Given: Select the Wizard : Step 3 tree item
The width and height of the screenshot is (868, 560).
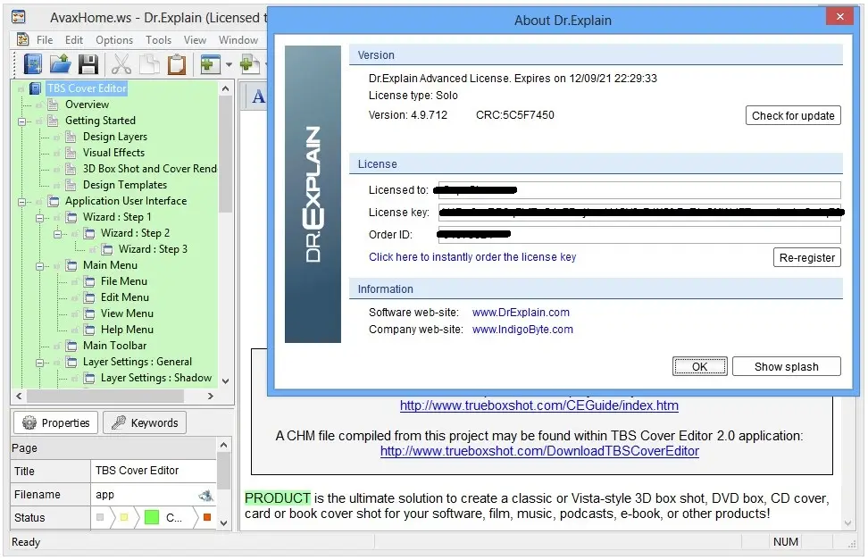Looking at the screenshot, I should tap(153, 249).
